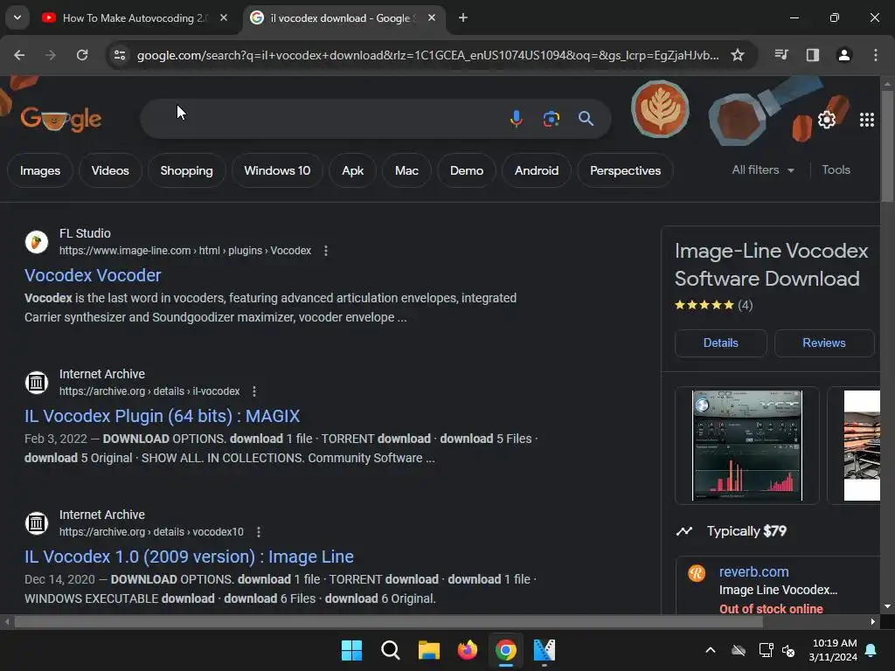The height and width of the screenshot is (671, 895).
Task: Open the tab search dropdown arrow
Action: (17, 17)
